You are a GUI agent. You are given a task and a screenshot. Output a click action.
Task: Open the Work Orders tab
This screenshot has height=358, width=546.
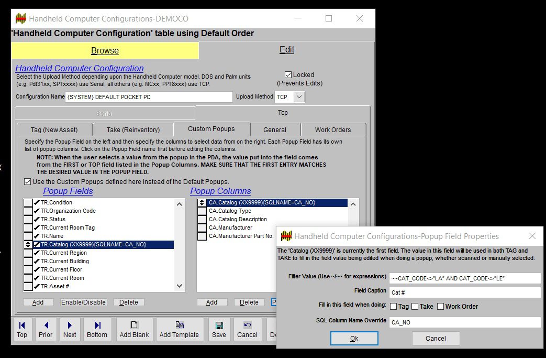333,129
